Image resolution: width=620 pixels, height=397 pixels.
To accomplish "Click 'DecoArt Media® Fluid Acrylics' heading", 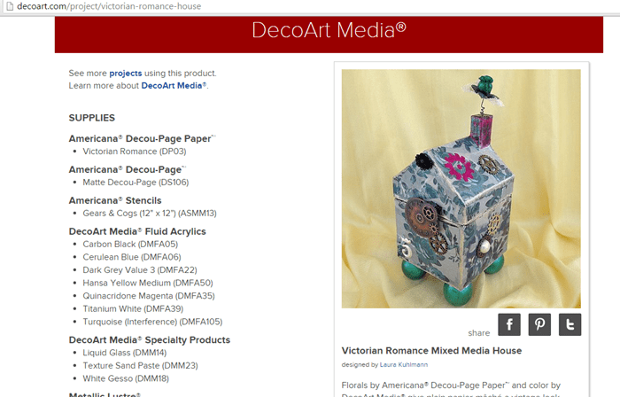I will click(137, 231).
